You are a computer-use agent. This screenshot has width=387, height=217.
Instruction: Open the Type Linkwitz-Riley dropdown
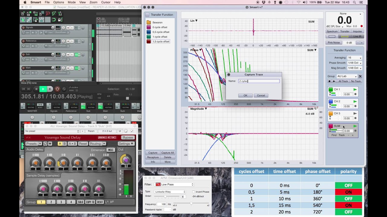click(x=170, y=192)
